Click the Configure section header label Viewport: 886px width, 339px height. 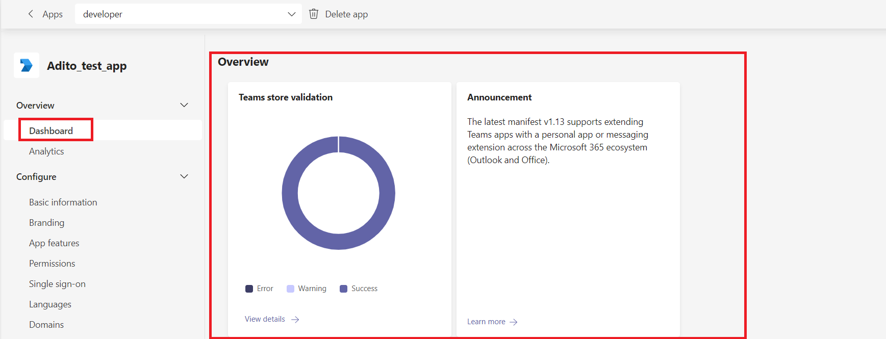pos(36,177)
